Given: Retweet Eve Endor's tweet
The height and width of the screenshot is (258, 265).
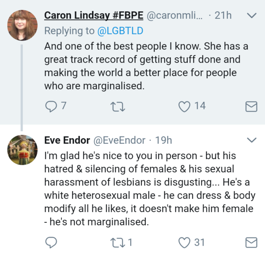Looking at the screenshot, I should pos(116,242).
